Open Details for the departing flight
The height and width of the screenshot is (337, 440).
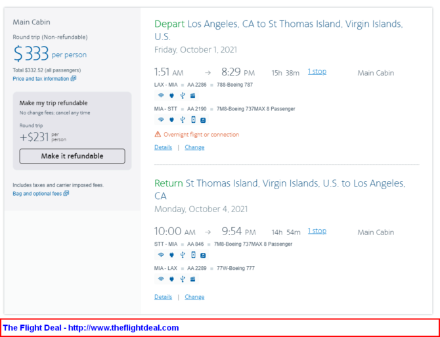tap(163, 147)
